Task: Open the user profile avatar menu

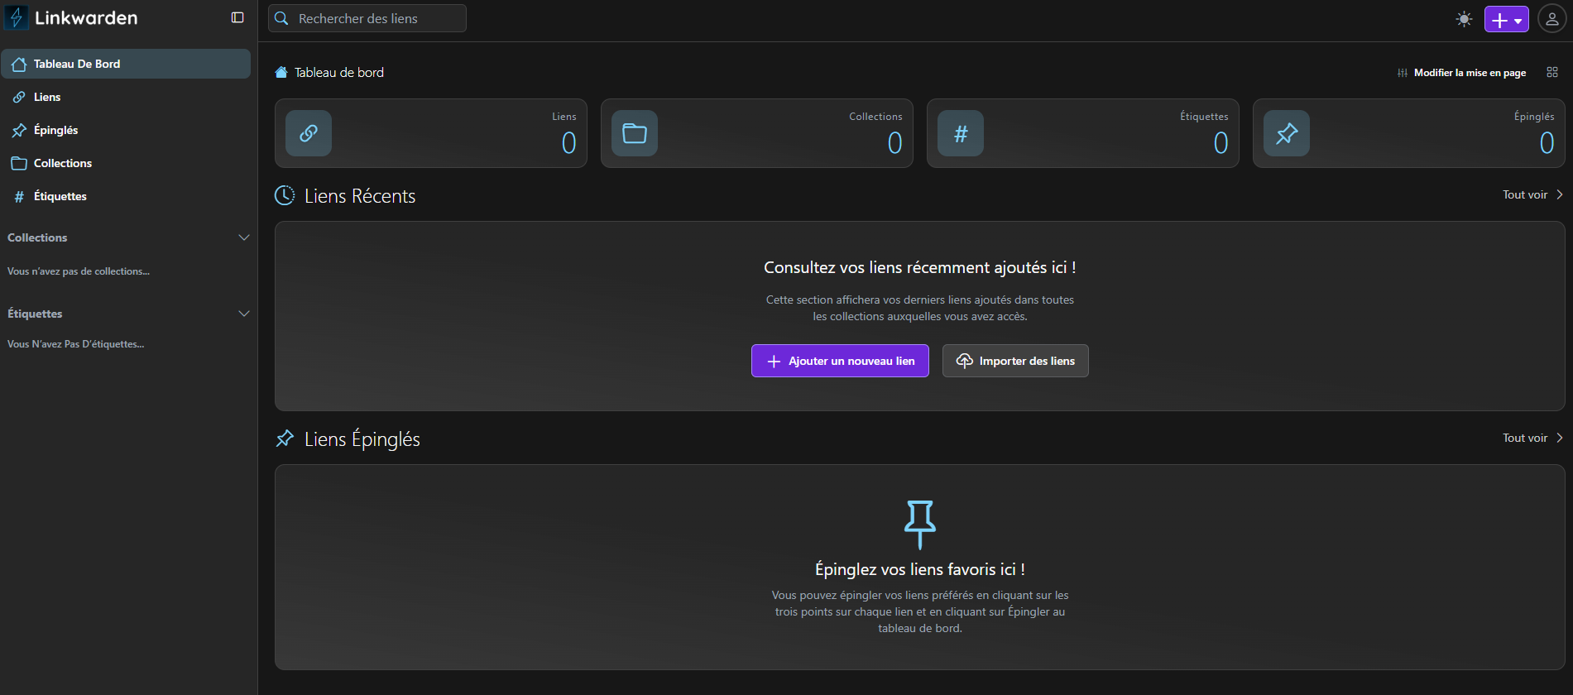Action: pyautogui.click(x=1551, y=19)
